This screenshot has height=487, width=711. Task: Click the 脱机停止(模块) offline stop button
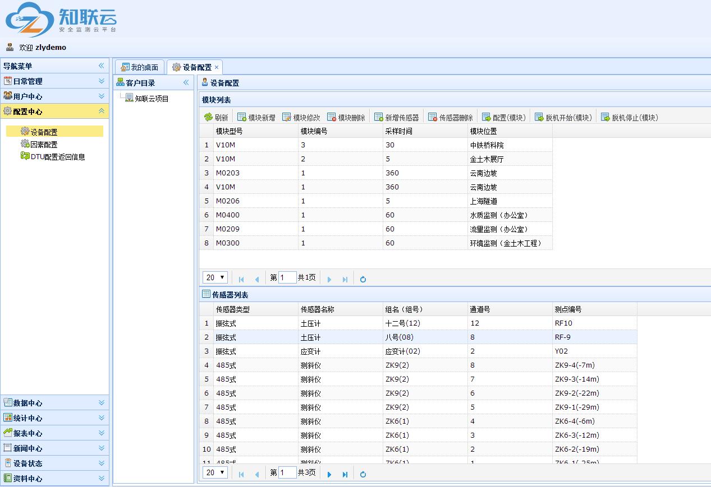coord(629,117)
